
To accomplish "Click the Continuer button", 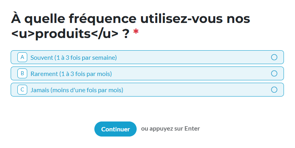I will [115, 129].
